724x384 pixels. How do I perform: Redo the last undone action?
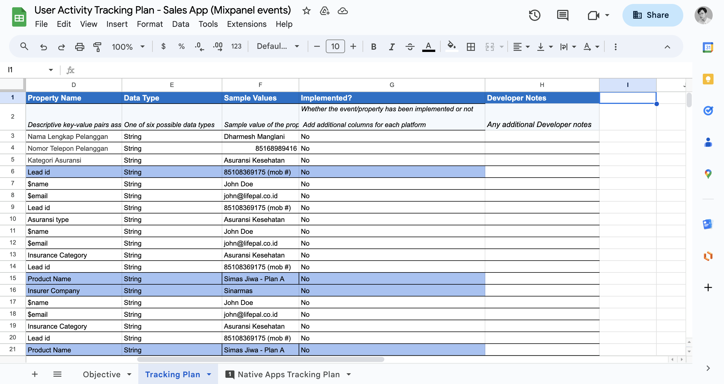click(61, 47)
